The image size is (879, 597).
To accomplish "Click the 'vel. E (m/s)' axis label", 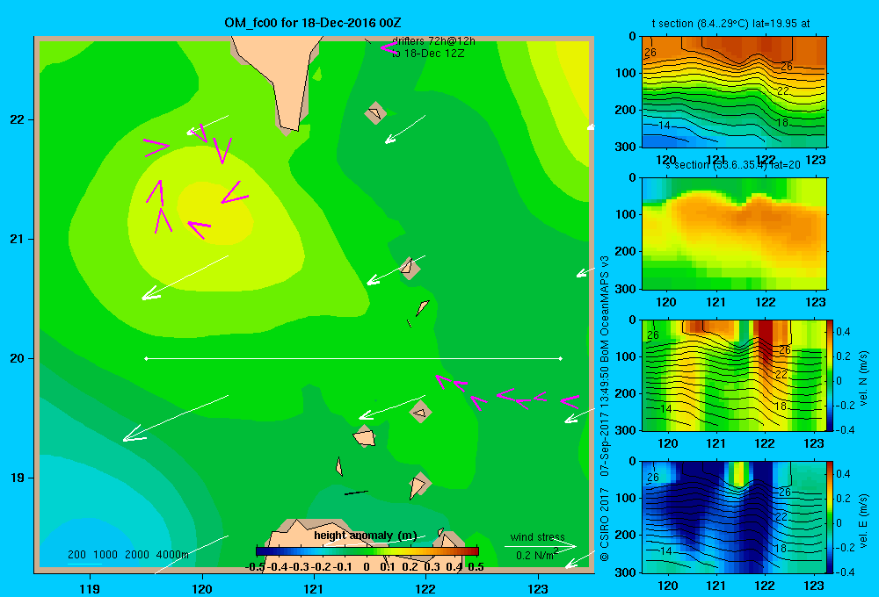I will pyautogui.click(x=864, y=521).
